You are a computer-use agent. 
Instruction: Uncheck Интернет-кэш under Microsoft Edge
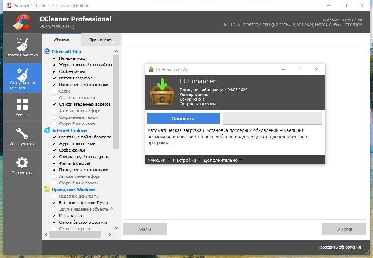click(54, 58)
